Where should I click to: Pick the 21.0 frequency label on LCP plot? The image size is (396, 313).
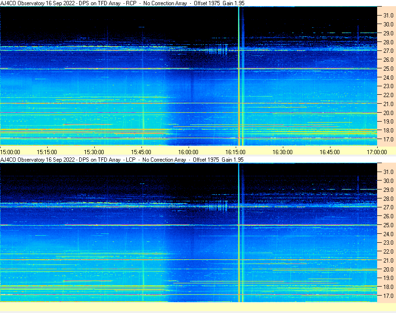pyautogui.click(x=388, y=260)
